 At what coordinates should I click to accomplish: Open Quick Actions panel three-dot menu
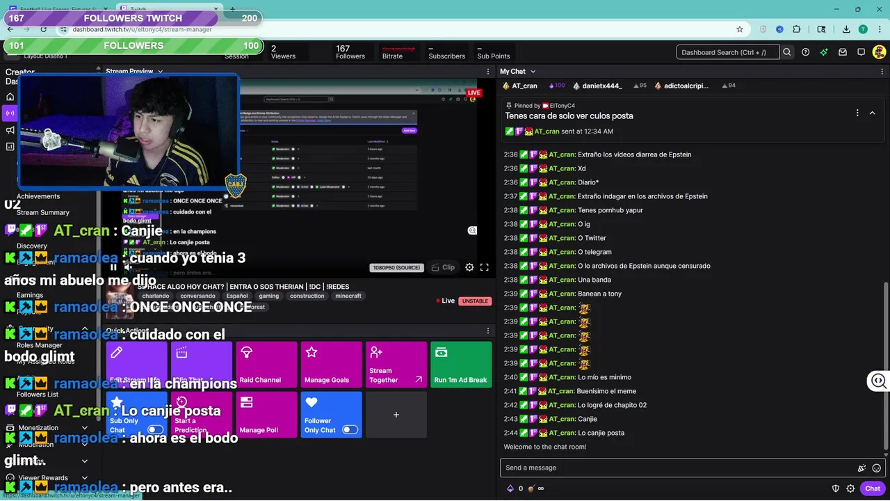click(x=488, y=331)
